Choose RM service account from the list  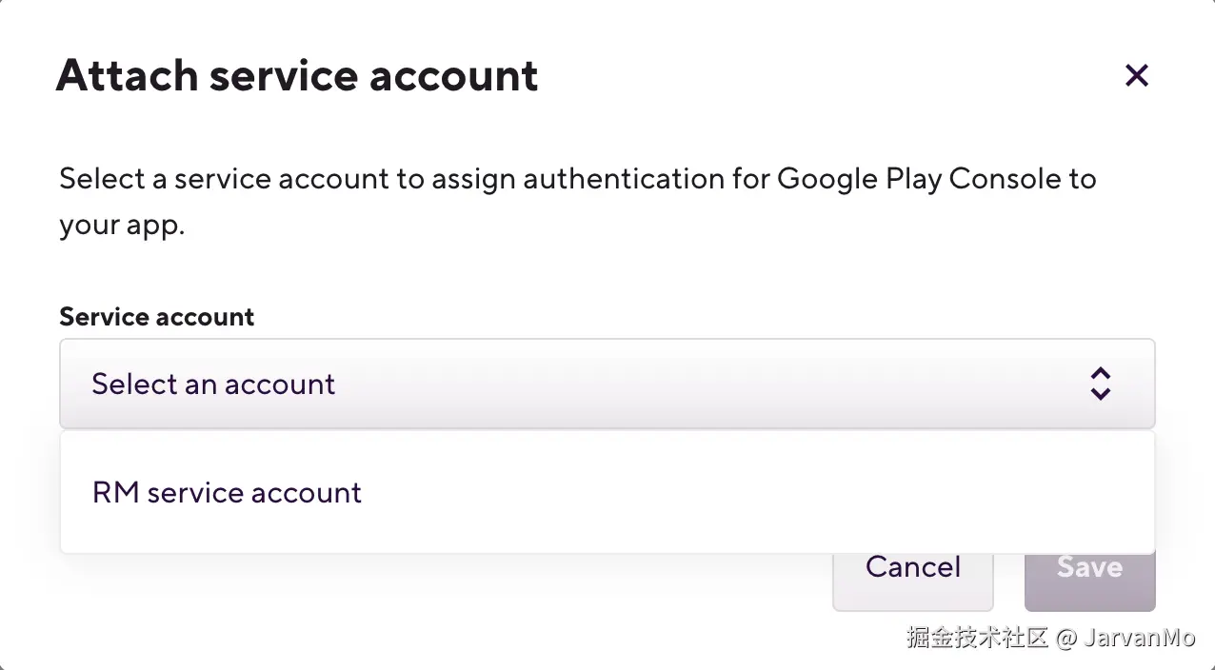[227, 492]
